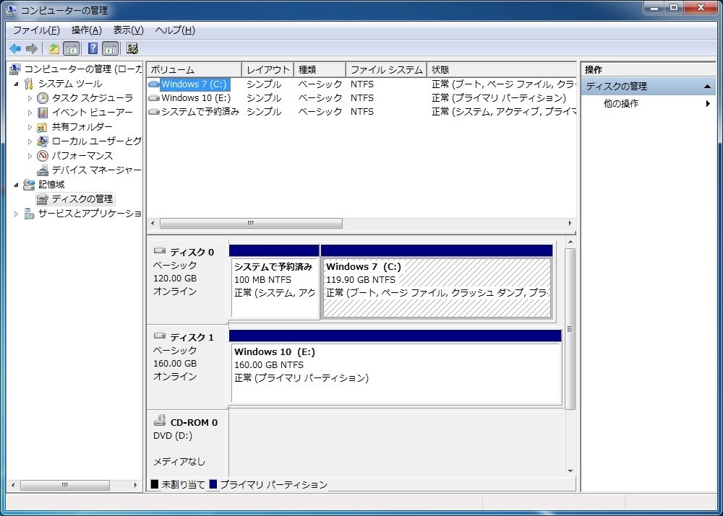723x516 pixels.
Task: Click the コンピューターの管理 root node icon
Action: pos(14,69)
